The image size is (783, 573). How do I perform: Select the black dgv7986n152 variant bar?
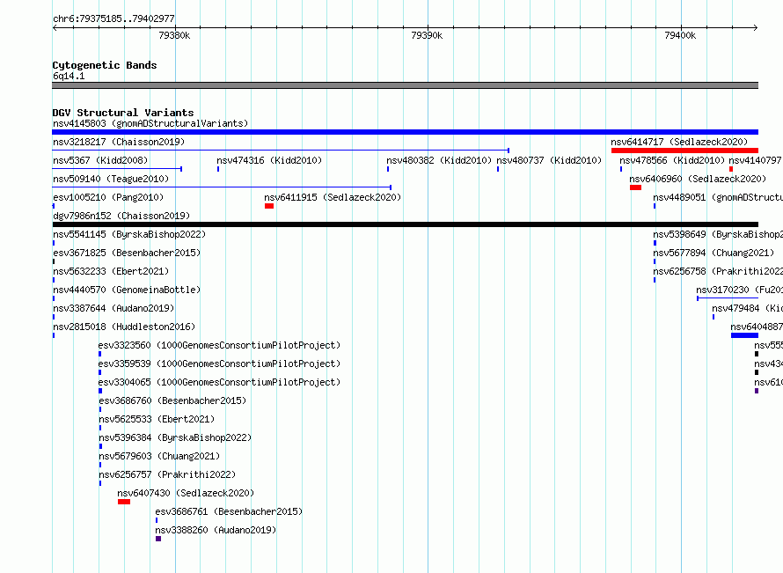coord(405,224)
